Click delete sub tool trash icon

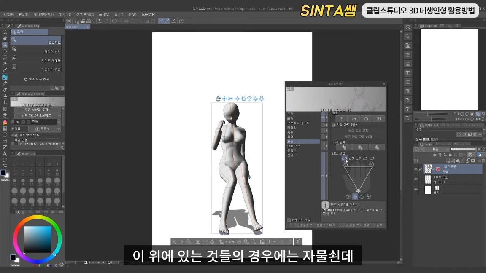click(x=62, y=88)
